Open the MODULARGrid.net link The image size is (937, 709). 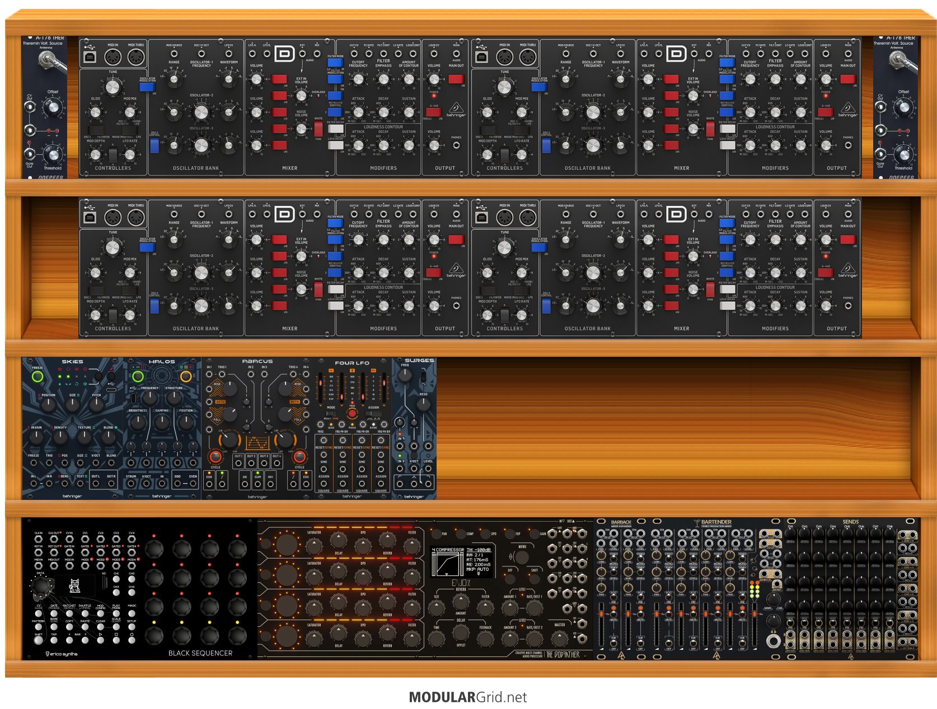tap(468, 697)
